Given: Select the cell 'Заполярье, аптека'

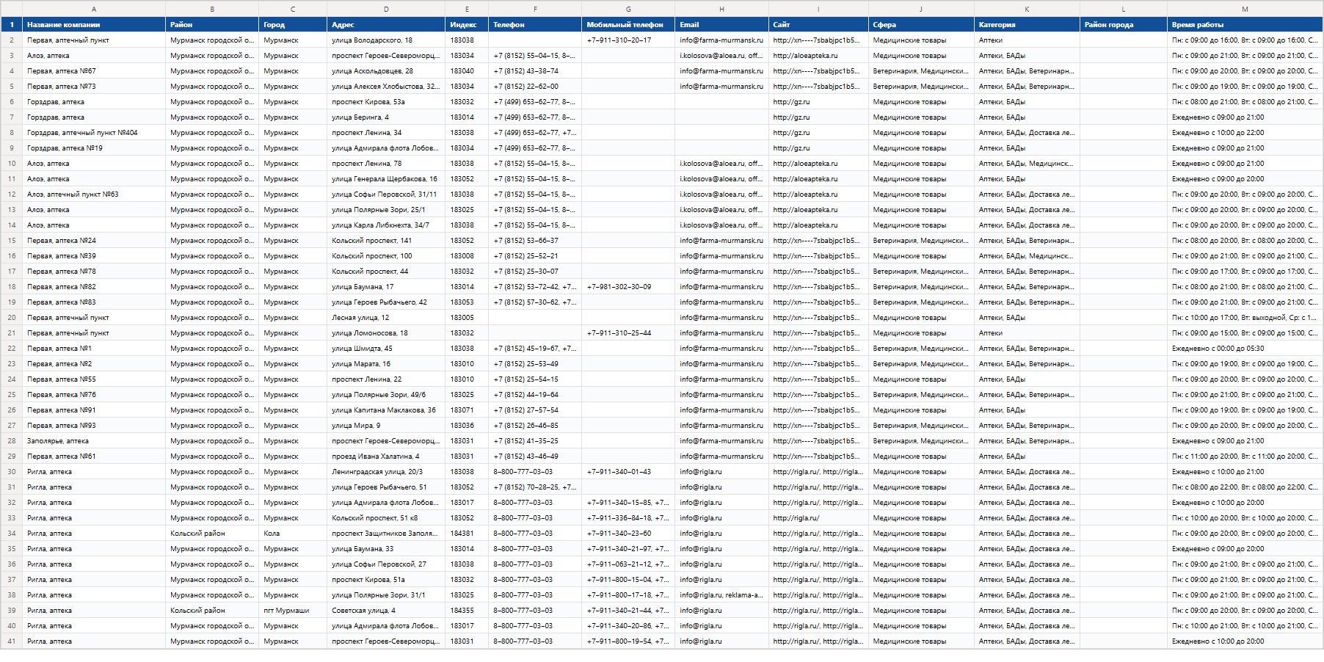Looking at the screenshot, I should [x=94, y=441].
